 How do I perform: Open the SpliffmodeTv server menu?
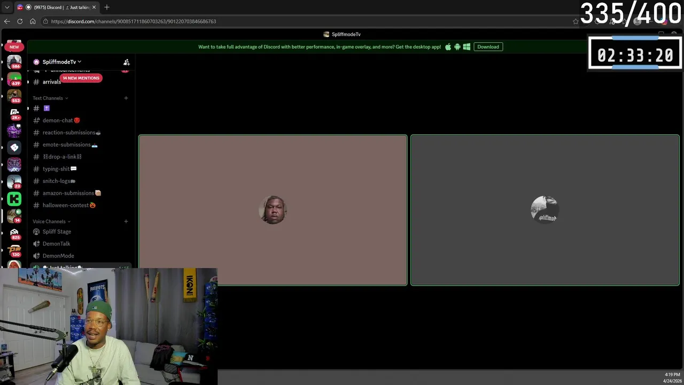coord(61,62)
